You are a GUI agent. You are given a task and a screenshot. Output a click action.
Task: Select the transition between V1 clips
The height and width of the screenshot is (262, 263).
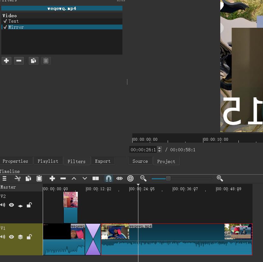point(93,239)
